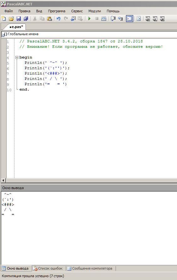The width and height of the screenshot is (177, 280).
Task: Switch to the e.pas* editor tab
Action: pyautogui.click(x=16, y=27)
